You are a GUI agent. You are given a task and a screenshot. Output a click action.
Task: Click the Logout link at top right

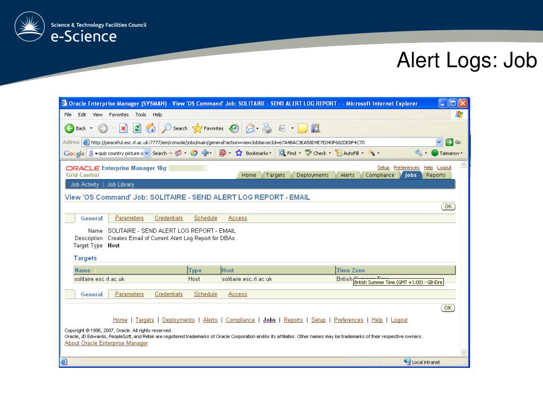point(444,167)
